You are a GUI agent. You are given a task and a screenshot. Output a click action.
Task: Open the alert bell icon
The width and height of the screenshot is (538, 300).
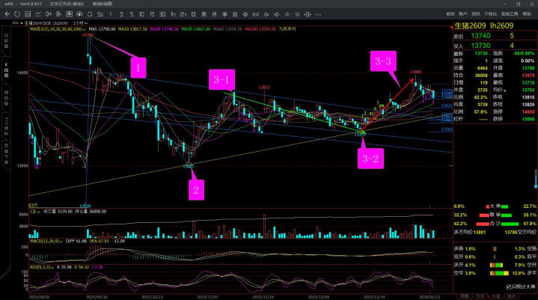pyautogui.click(x=90, y=14)
